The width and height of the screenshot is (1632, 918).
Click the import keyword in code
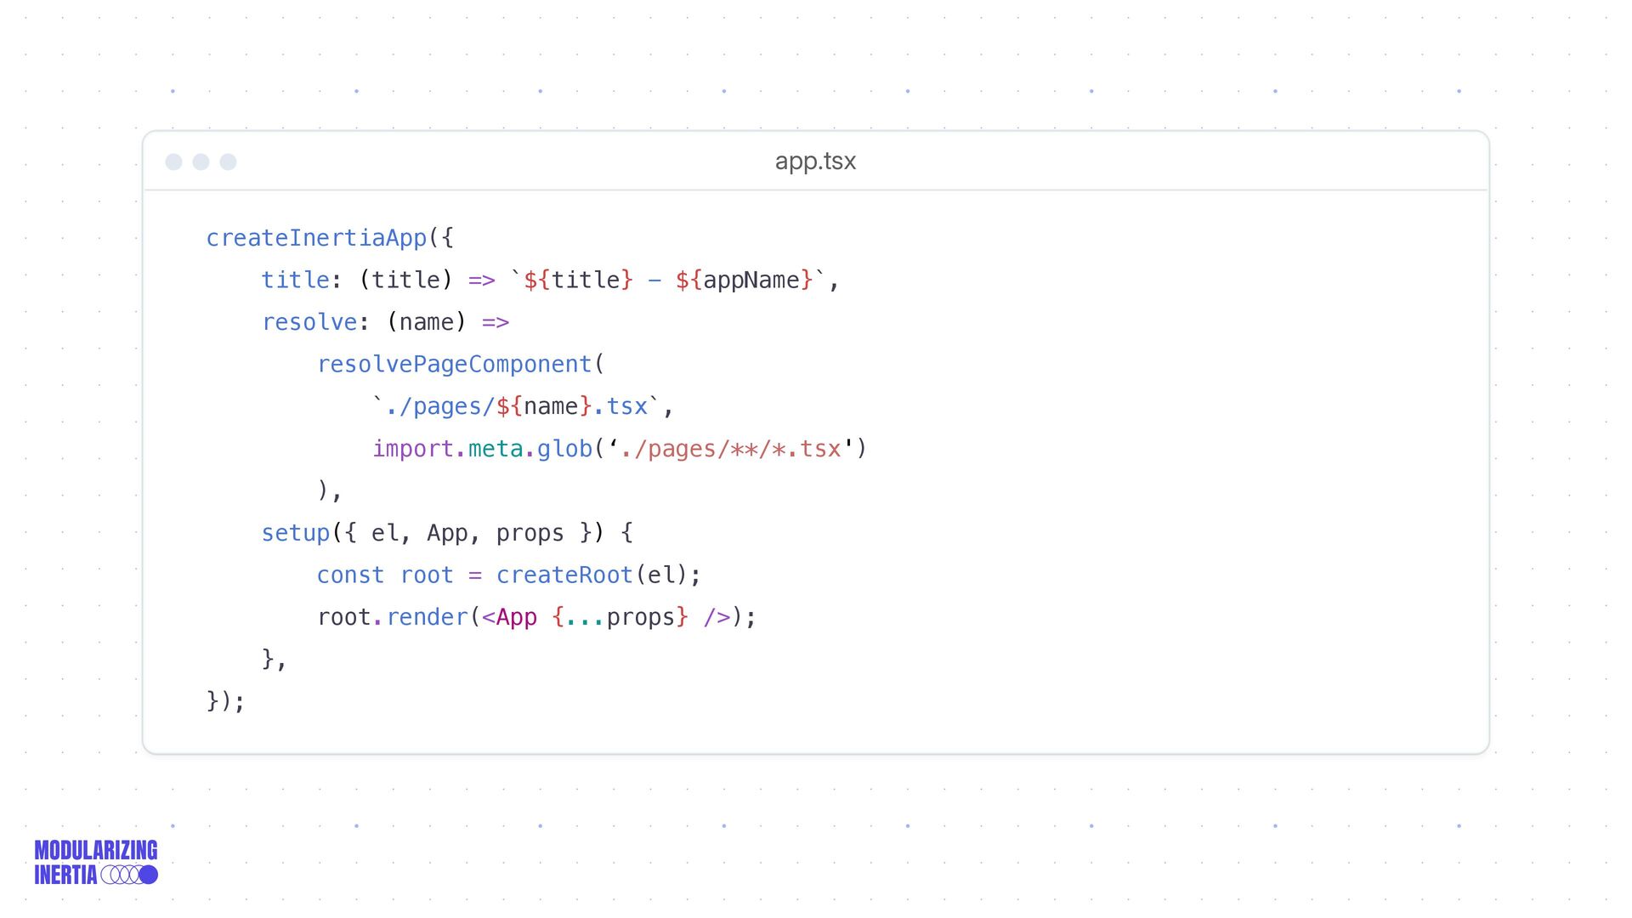point(412,449)
